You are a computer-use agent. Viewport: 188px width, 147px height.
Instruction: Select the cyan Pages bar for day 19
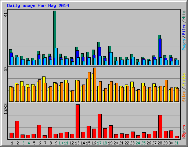coord(111,58)
